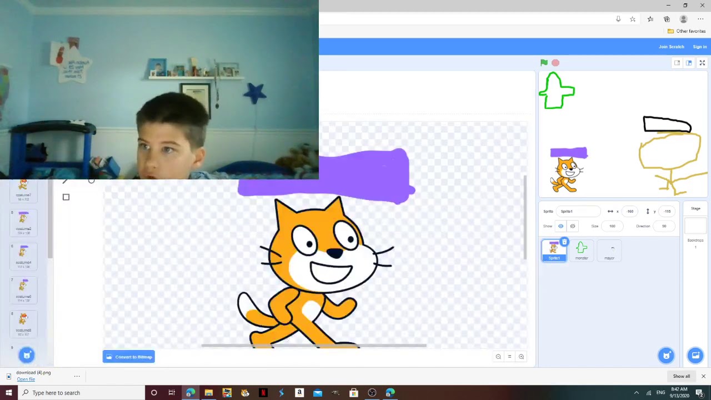Close the downloads bar

[x=703, y=376]
